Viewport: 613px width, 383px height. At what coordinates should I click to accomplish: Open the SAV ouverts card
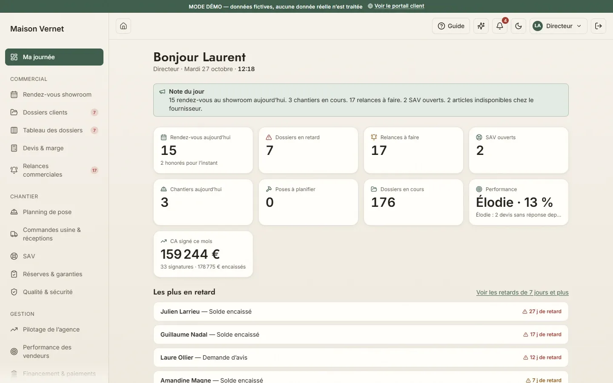tap(518, 150)
